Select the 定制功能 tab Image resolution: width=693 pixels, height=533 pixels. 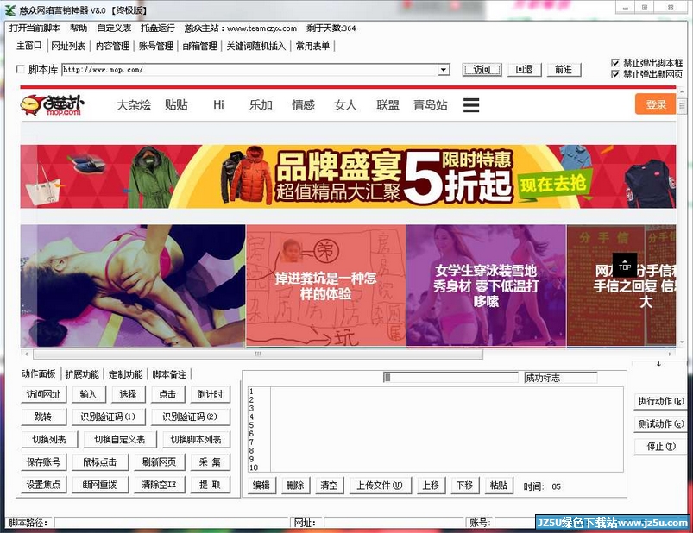(x=126, y=374)
